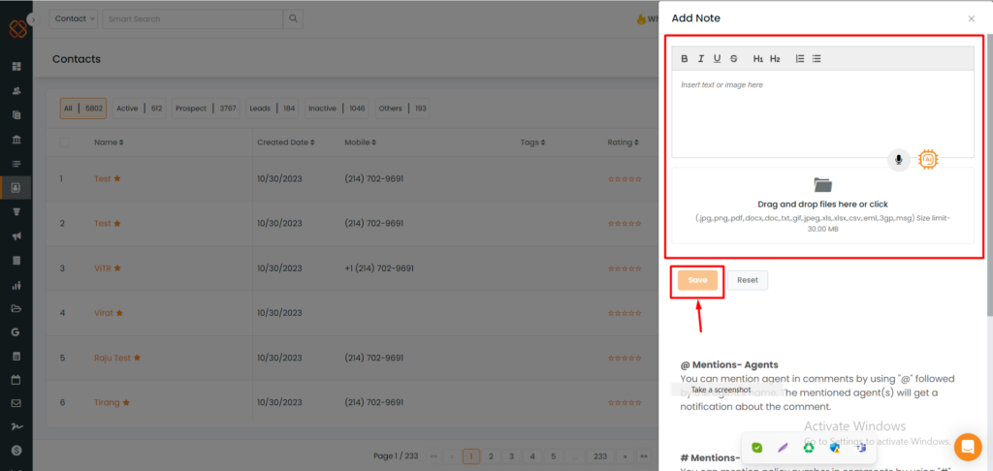Start voice dictation with microphone icon
The image size is (993, 471).
click(x=898, y=160)
